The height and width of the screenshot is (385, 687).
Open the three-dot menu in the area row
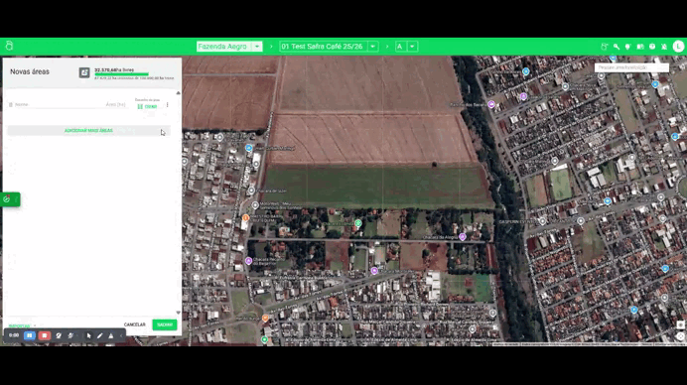168,105
